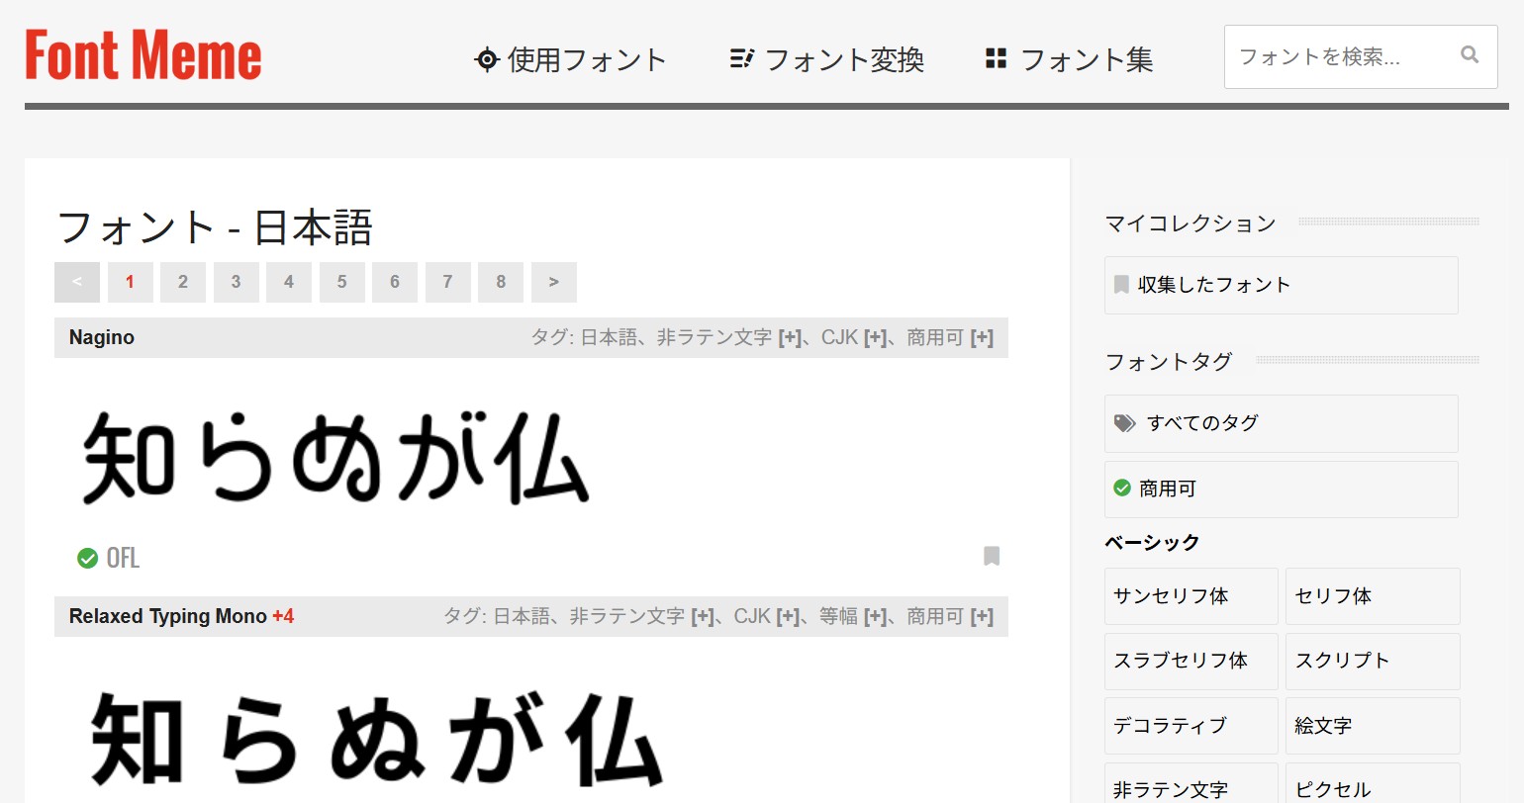Click the フォント変換 edit icon
The width and height of the screenshot is (1524, 803).
(x=741, y=59)
